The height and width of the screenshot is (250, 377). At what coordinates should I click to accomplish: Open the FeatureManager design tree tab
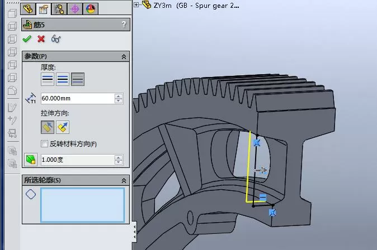point(28,9)
